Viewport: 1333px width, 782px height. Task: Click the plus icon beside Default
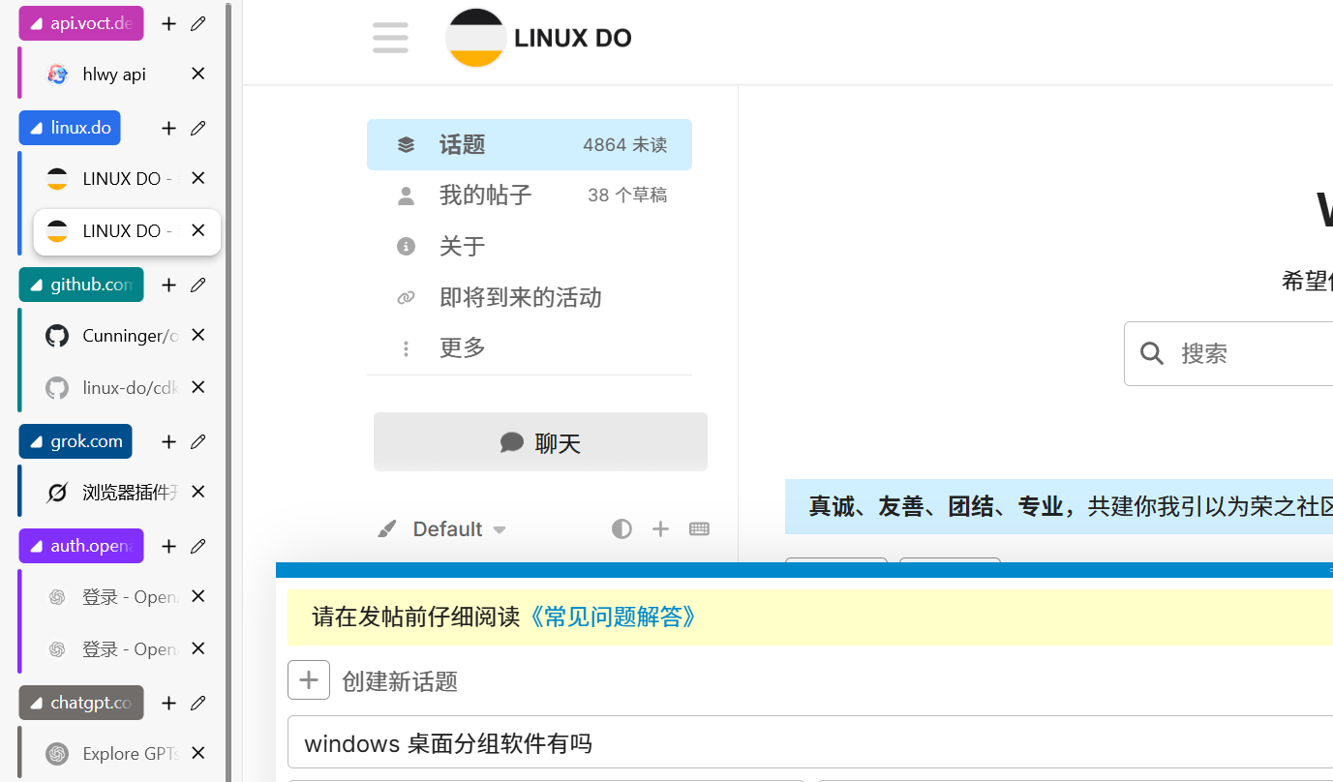[660, 528]
